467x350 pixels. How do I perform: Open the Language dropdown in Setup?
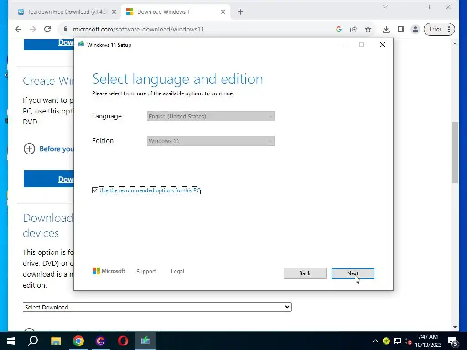(211, 116)
